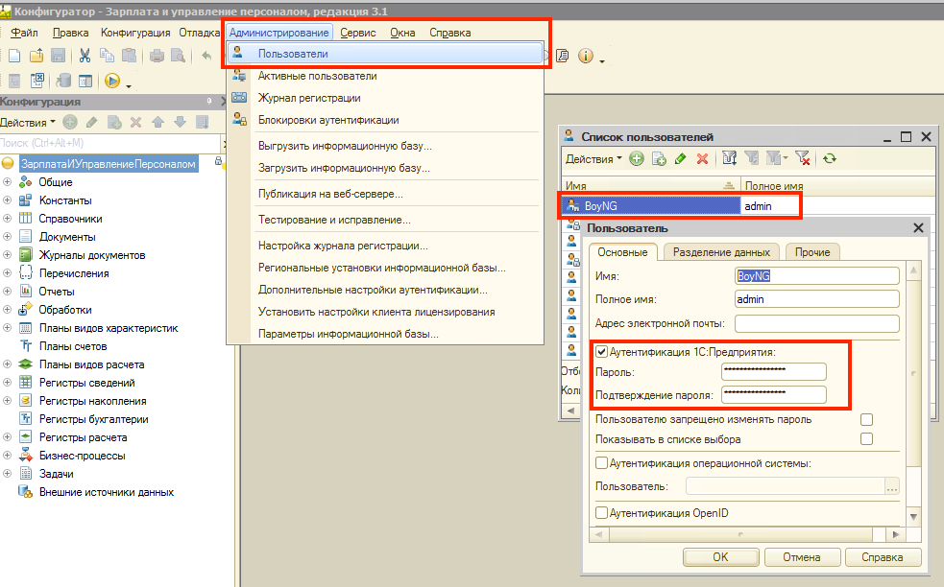Click the OK button in the user dialog
The width and height of the screenshot is (944, 587).
(x=720, y=557)
